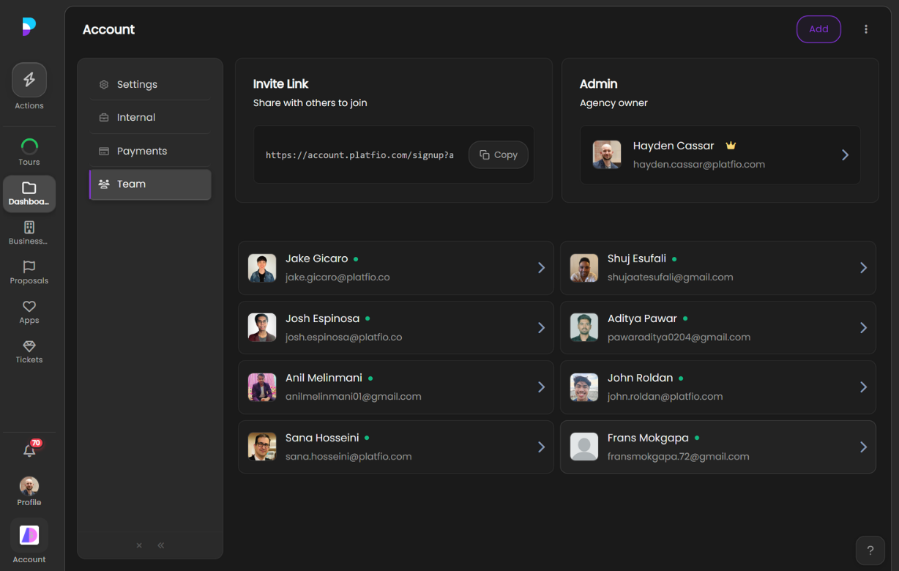Collapse the sidebar panel with double chevron

161,545
